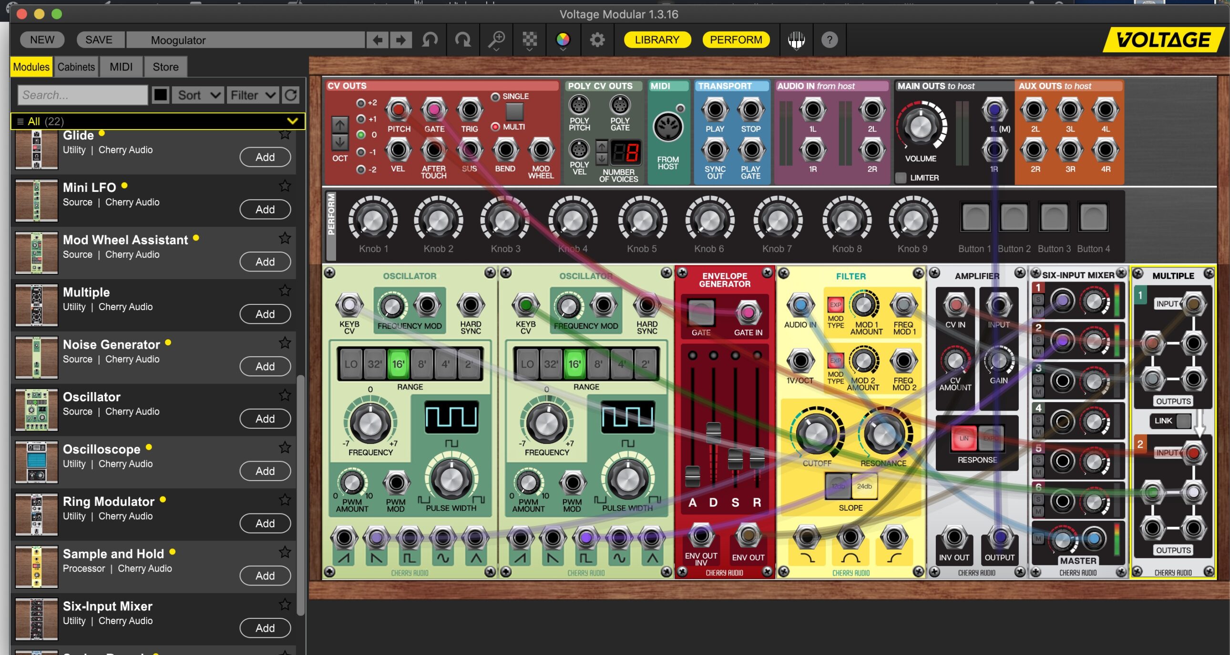Image resolution: width=1230 pixels, height=655 pixels.
Task: Click the settings gear icon in the toolbar
Action: pos(596,39)
